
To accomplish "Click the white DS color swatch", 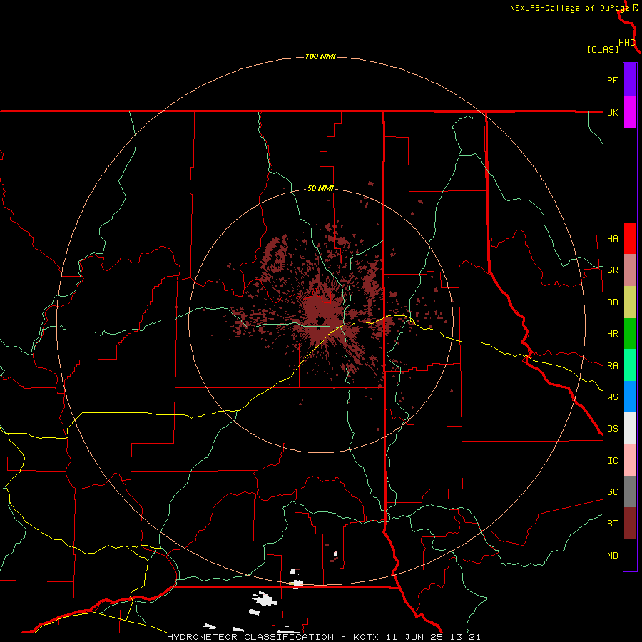I will [x=630, y=428].
